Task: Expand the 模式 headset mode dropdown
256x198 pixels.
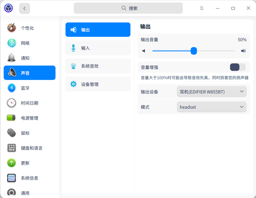Action: point(211,107)
